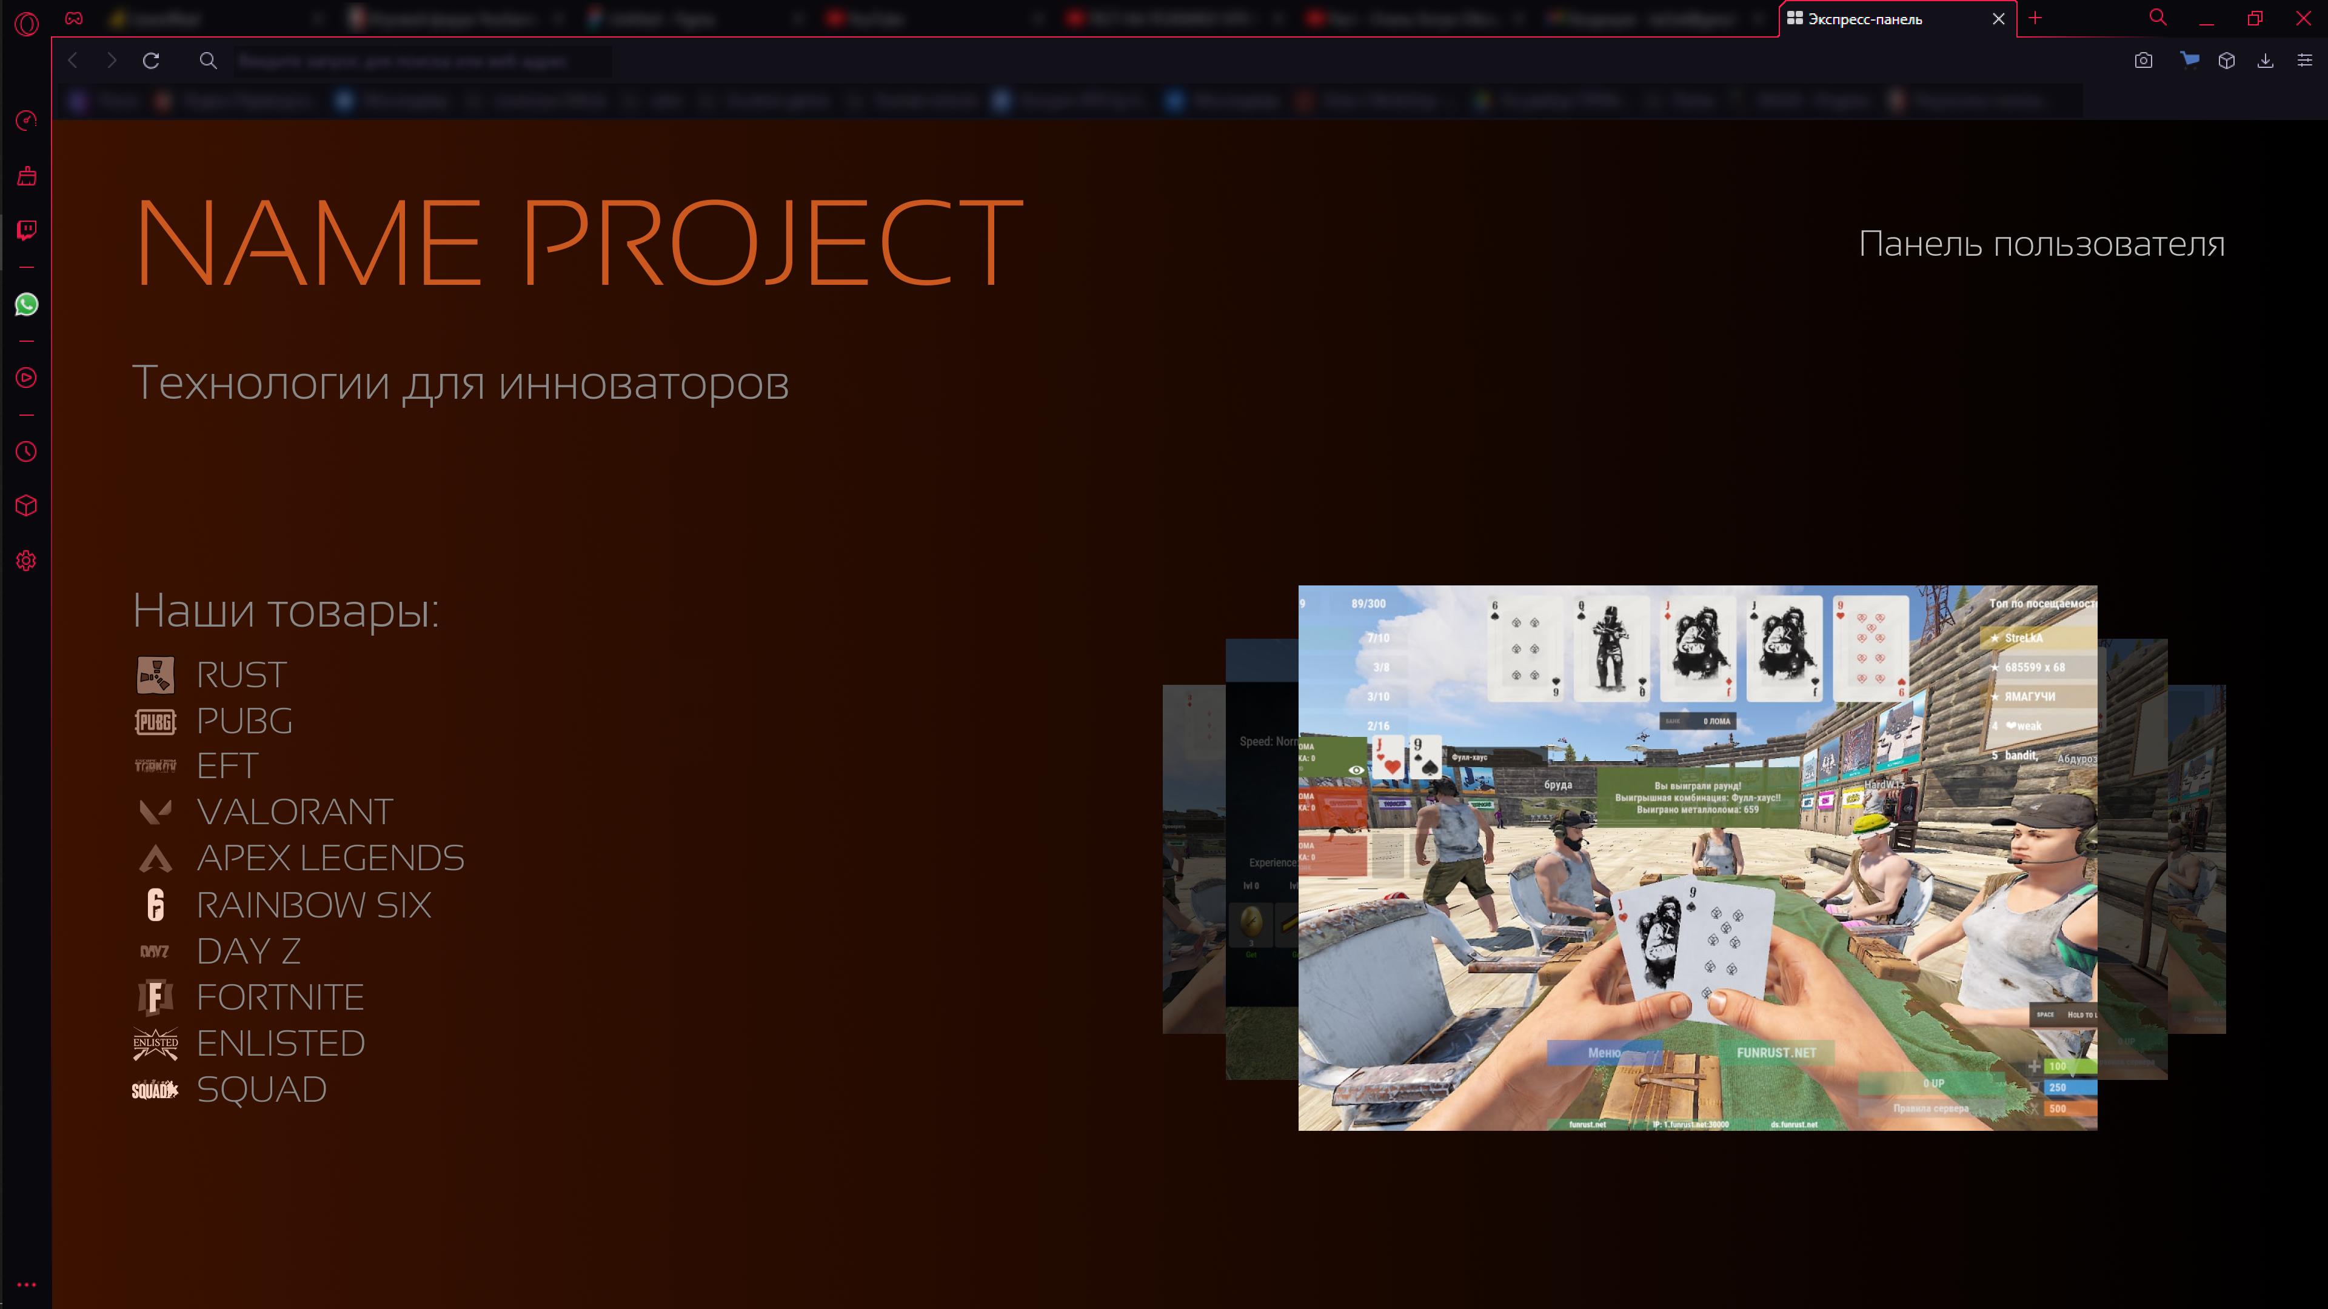Open GX Corner gamepad icon
Image resolution: width=2328 pixels, height=1309 pixels.
pos(74,18)
